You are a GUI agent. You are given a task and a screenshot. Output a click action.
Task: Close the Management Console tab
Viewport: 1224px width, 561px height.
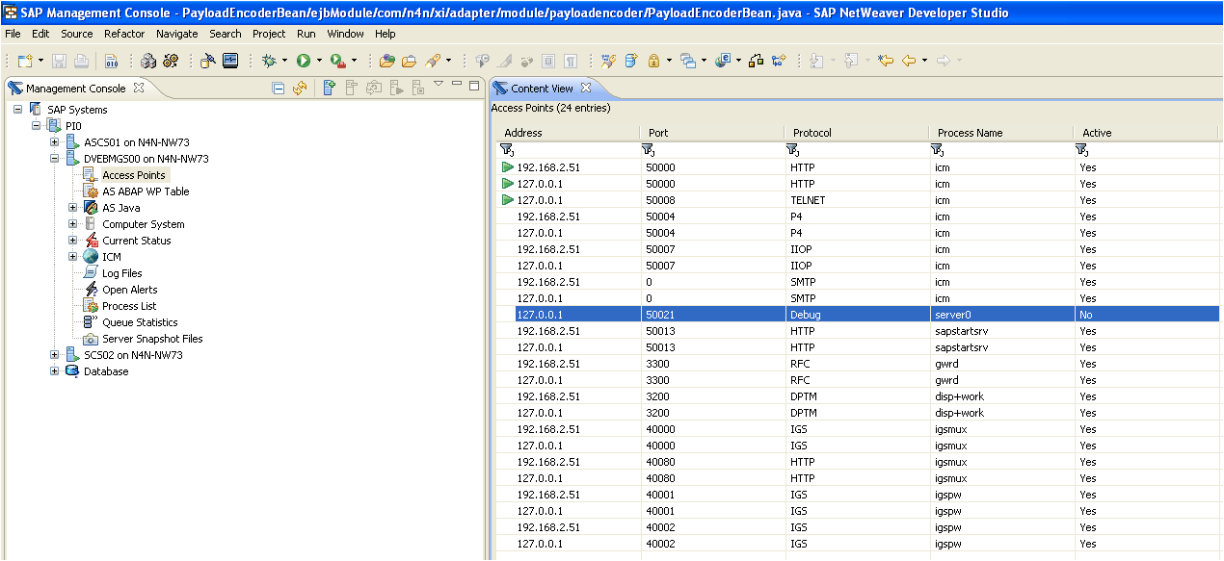[139, 88]
